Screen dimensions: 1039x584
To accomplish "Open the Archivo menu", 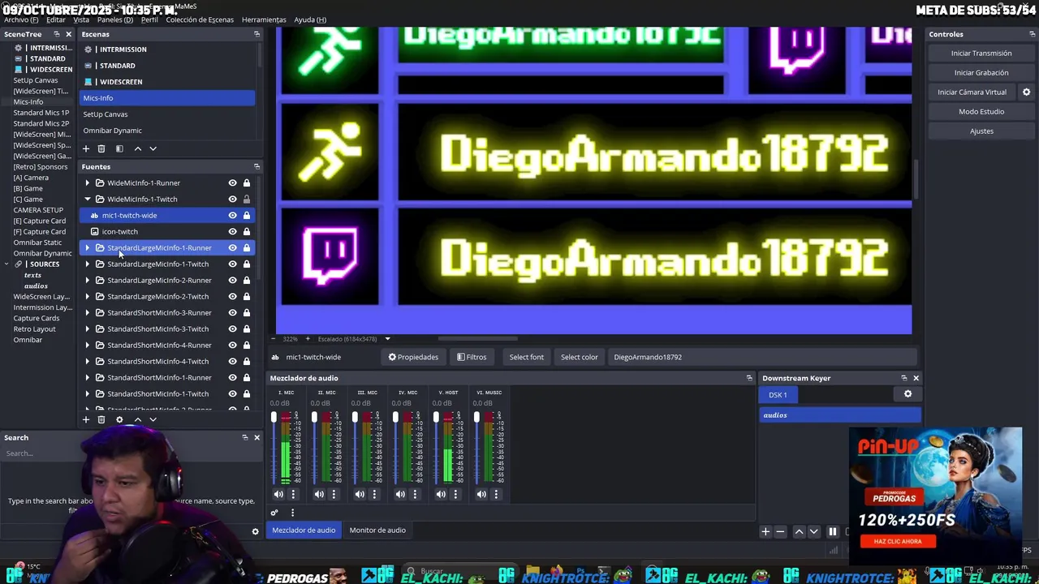I will pos(22,19).
